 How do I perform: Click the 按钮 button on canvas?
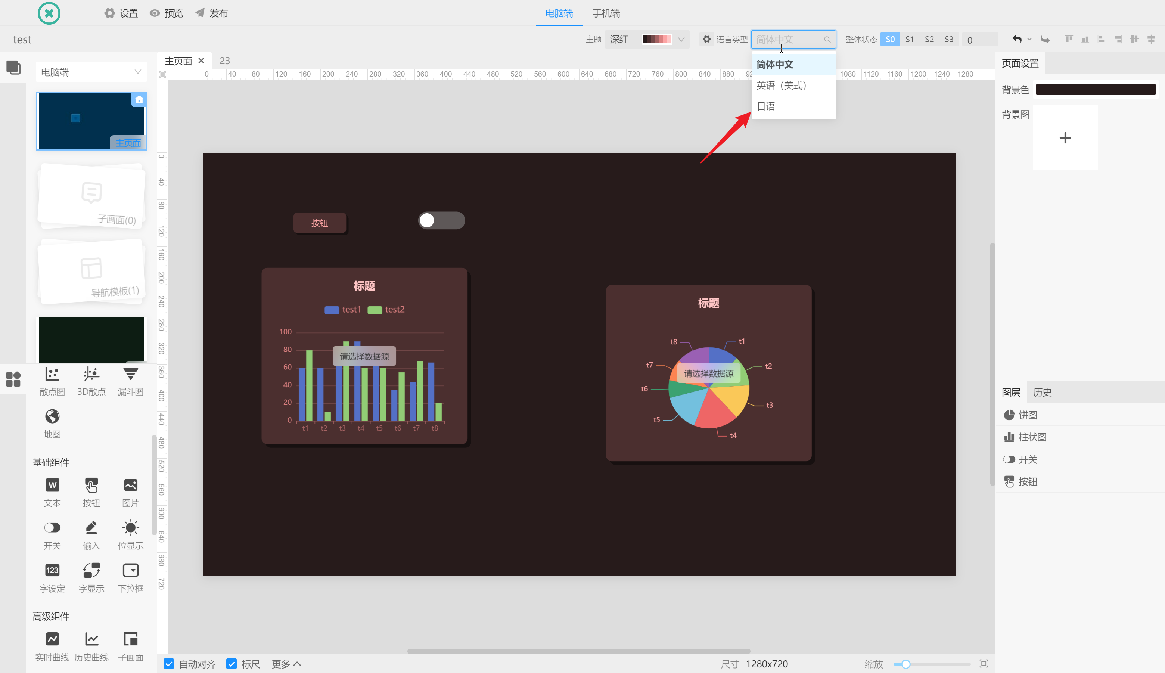pyautogui.click(x=319, y=223)
